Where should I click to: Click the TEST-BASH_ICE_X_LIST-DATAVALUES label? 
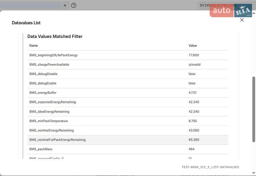tap(210, 167)
